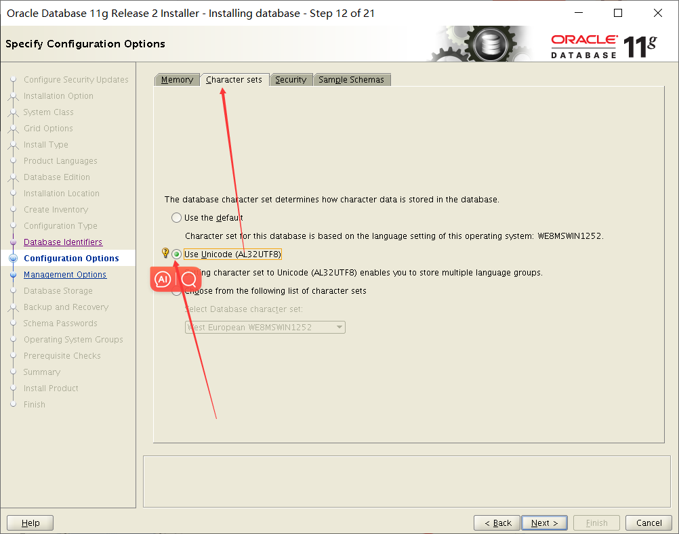This screenshot has height=534, width=679.
Task: Click the Installation Option step
Action: tap(58, 96)
